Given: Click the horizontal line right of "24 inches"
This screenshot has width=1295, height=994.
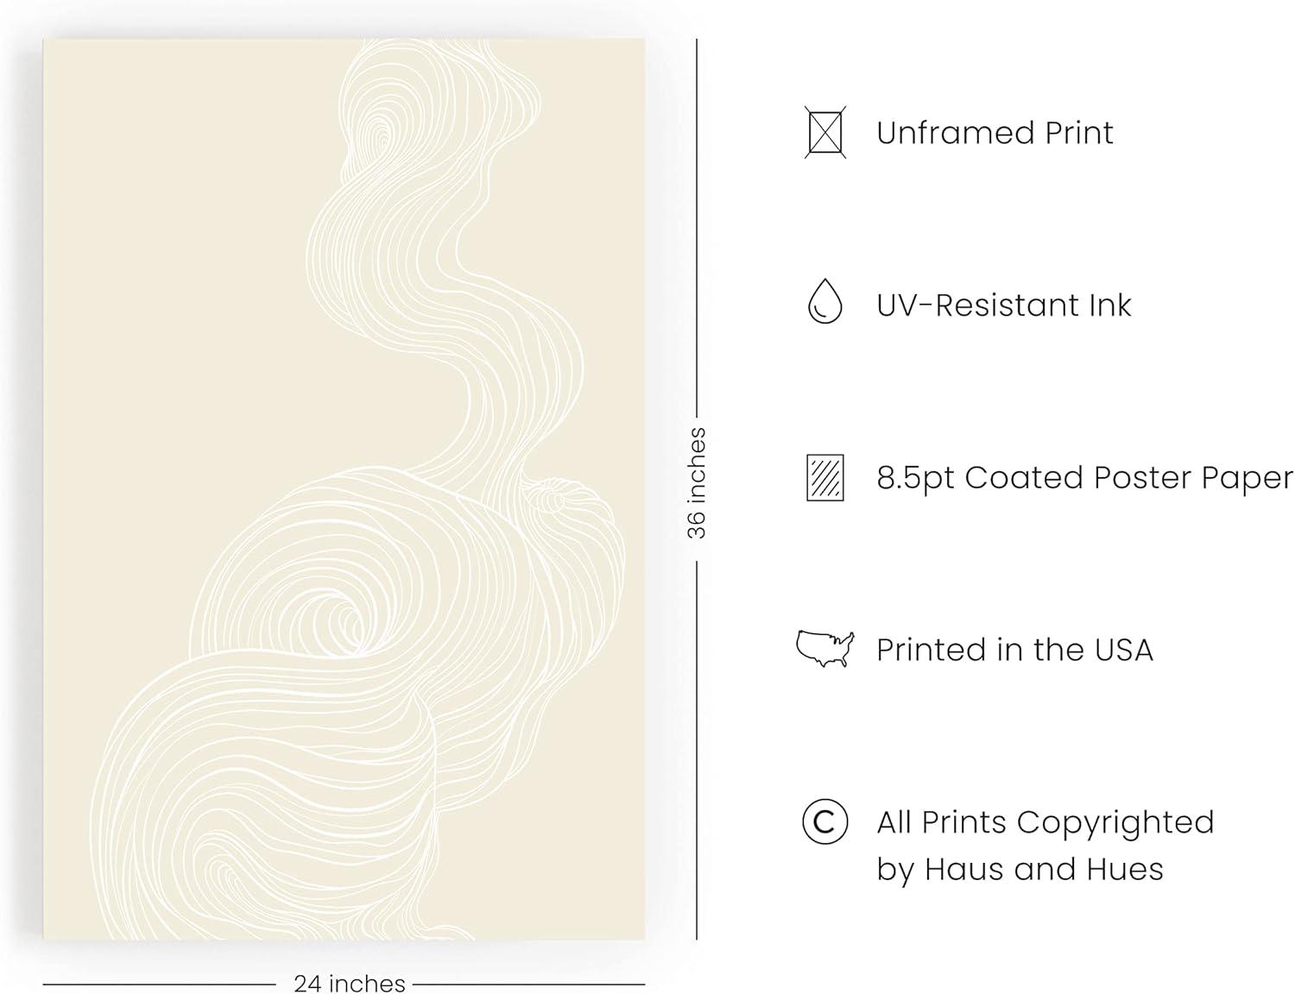Looking at the screenshot, I should click(x=528, y=984).
